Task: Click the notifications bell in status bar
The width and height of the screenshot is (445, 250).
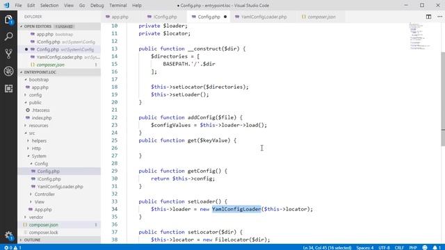Action: pos(437,247)
